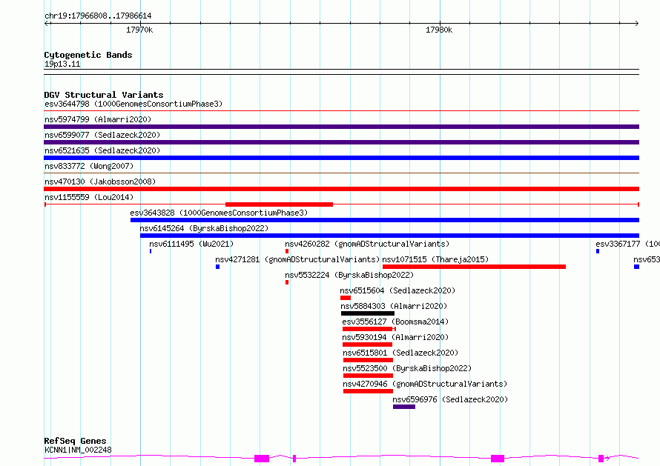Select the nsv6145264 ByrskaBishop2022 label
This screenshot has height=466, width=660.
click(204, 228)
